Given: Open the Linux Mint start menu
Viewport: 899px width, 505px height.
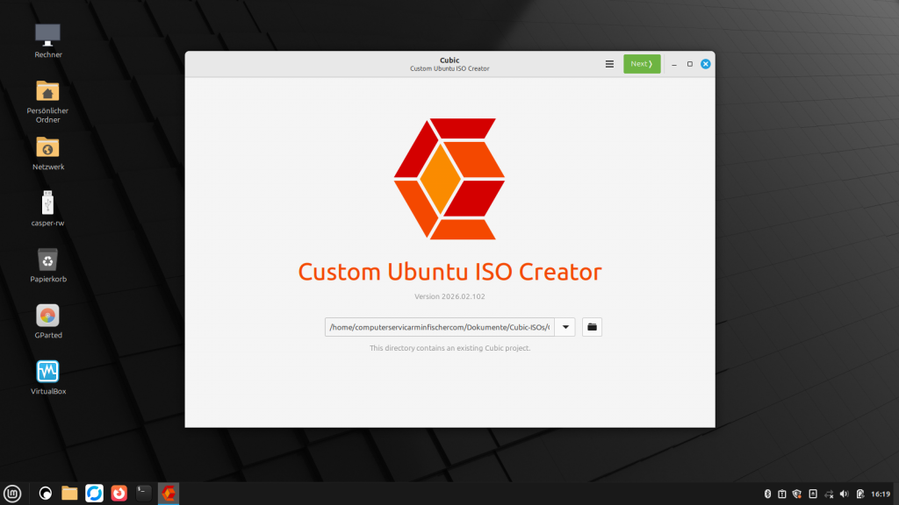Looking at the screenshot, I should [12, 493].
